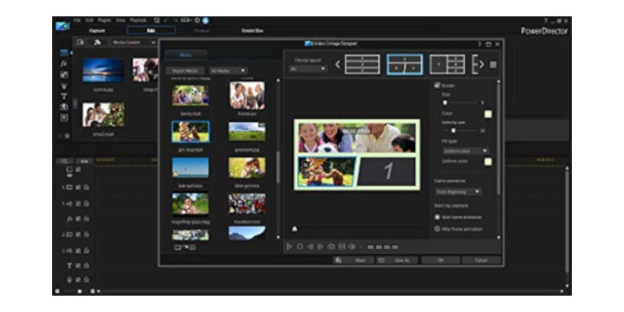
Task: Switch to the Create Disc tab
Action: [x=252, y=30]
